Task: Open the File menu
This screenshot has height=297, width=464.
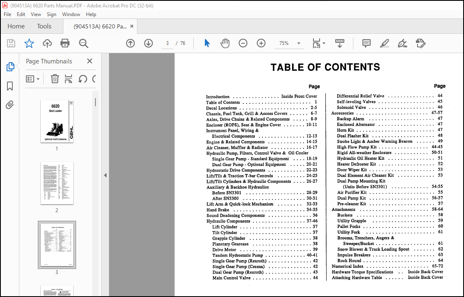Action: coord(7,14)
